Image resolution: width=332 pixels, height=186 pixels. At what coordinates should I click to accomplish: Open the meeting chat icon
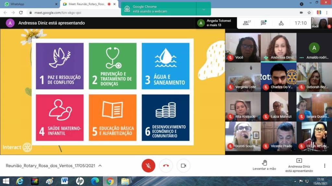(264, 23)
